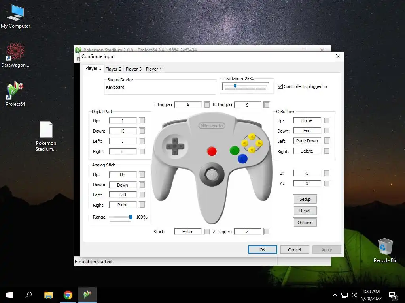The height and width of the screenshot is (303, 405).
Task: Switch to the Player 1 tab
Action: pyautogui.click(x=93, y=68)
